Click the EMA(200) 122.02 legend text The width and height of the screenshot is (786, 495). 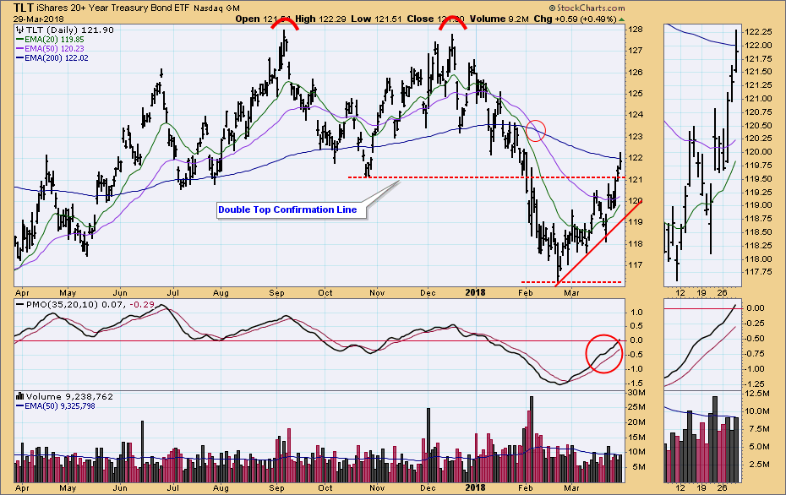pos(56,58)
